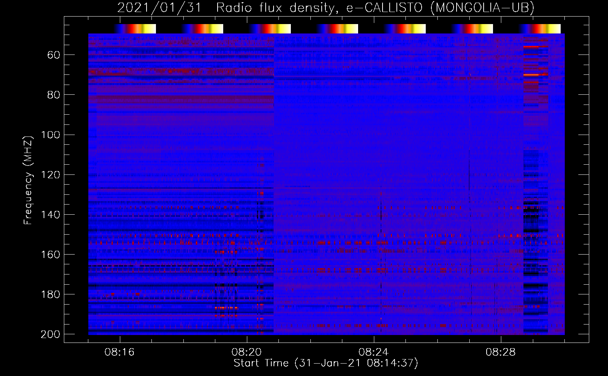Image resolution: width=608 pixels, height=376 pixels.
Task: Click the 60 frequency tick label
Action: (54, 55)
